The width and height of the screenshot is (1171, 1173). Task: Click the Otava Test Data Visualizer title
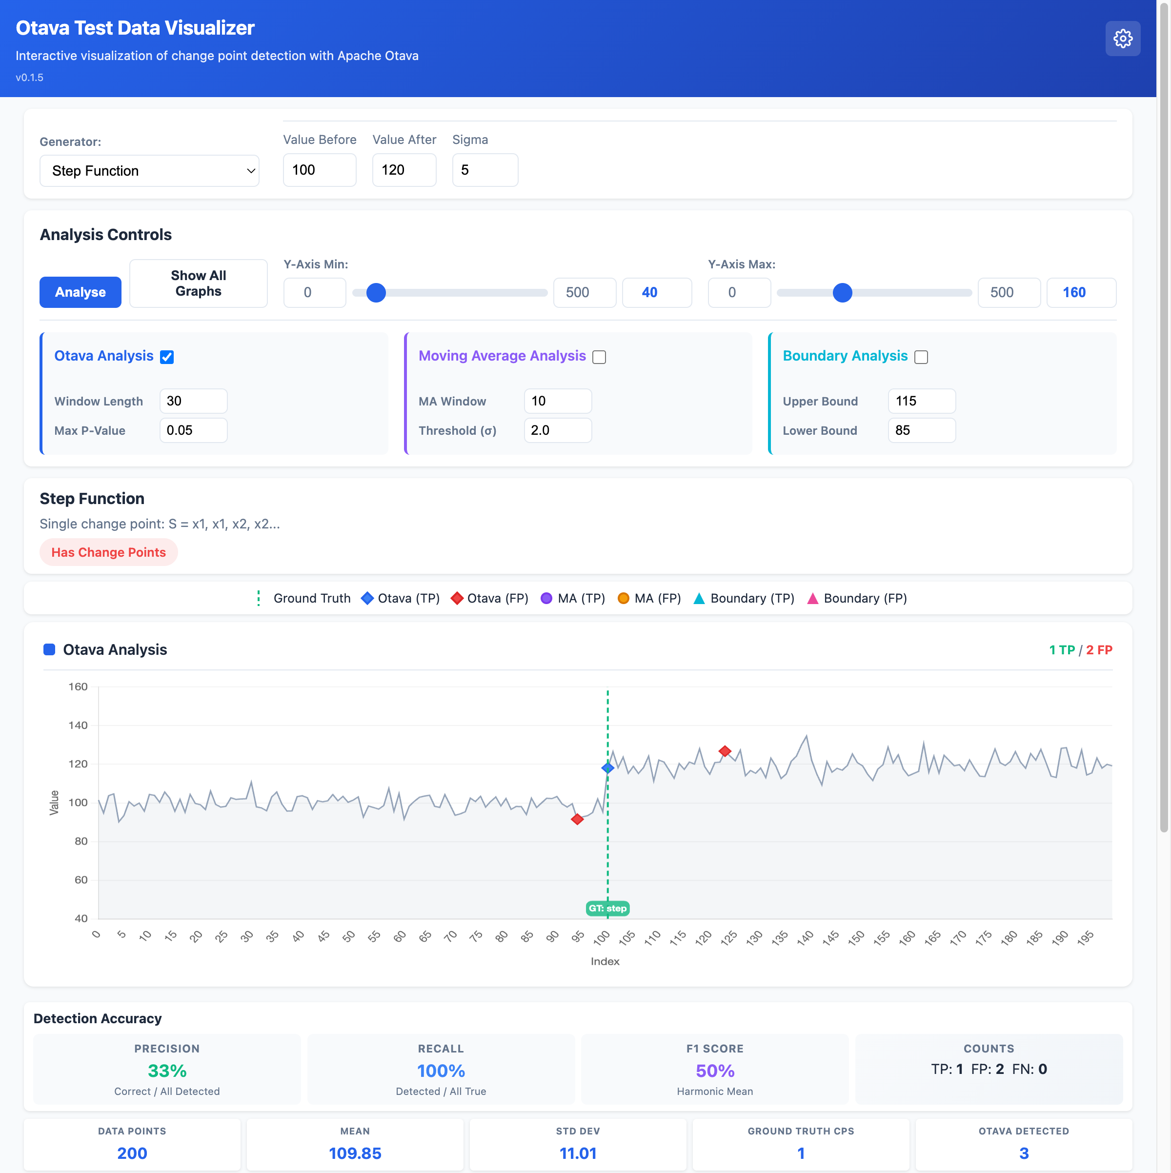pos(135,28)
